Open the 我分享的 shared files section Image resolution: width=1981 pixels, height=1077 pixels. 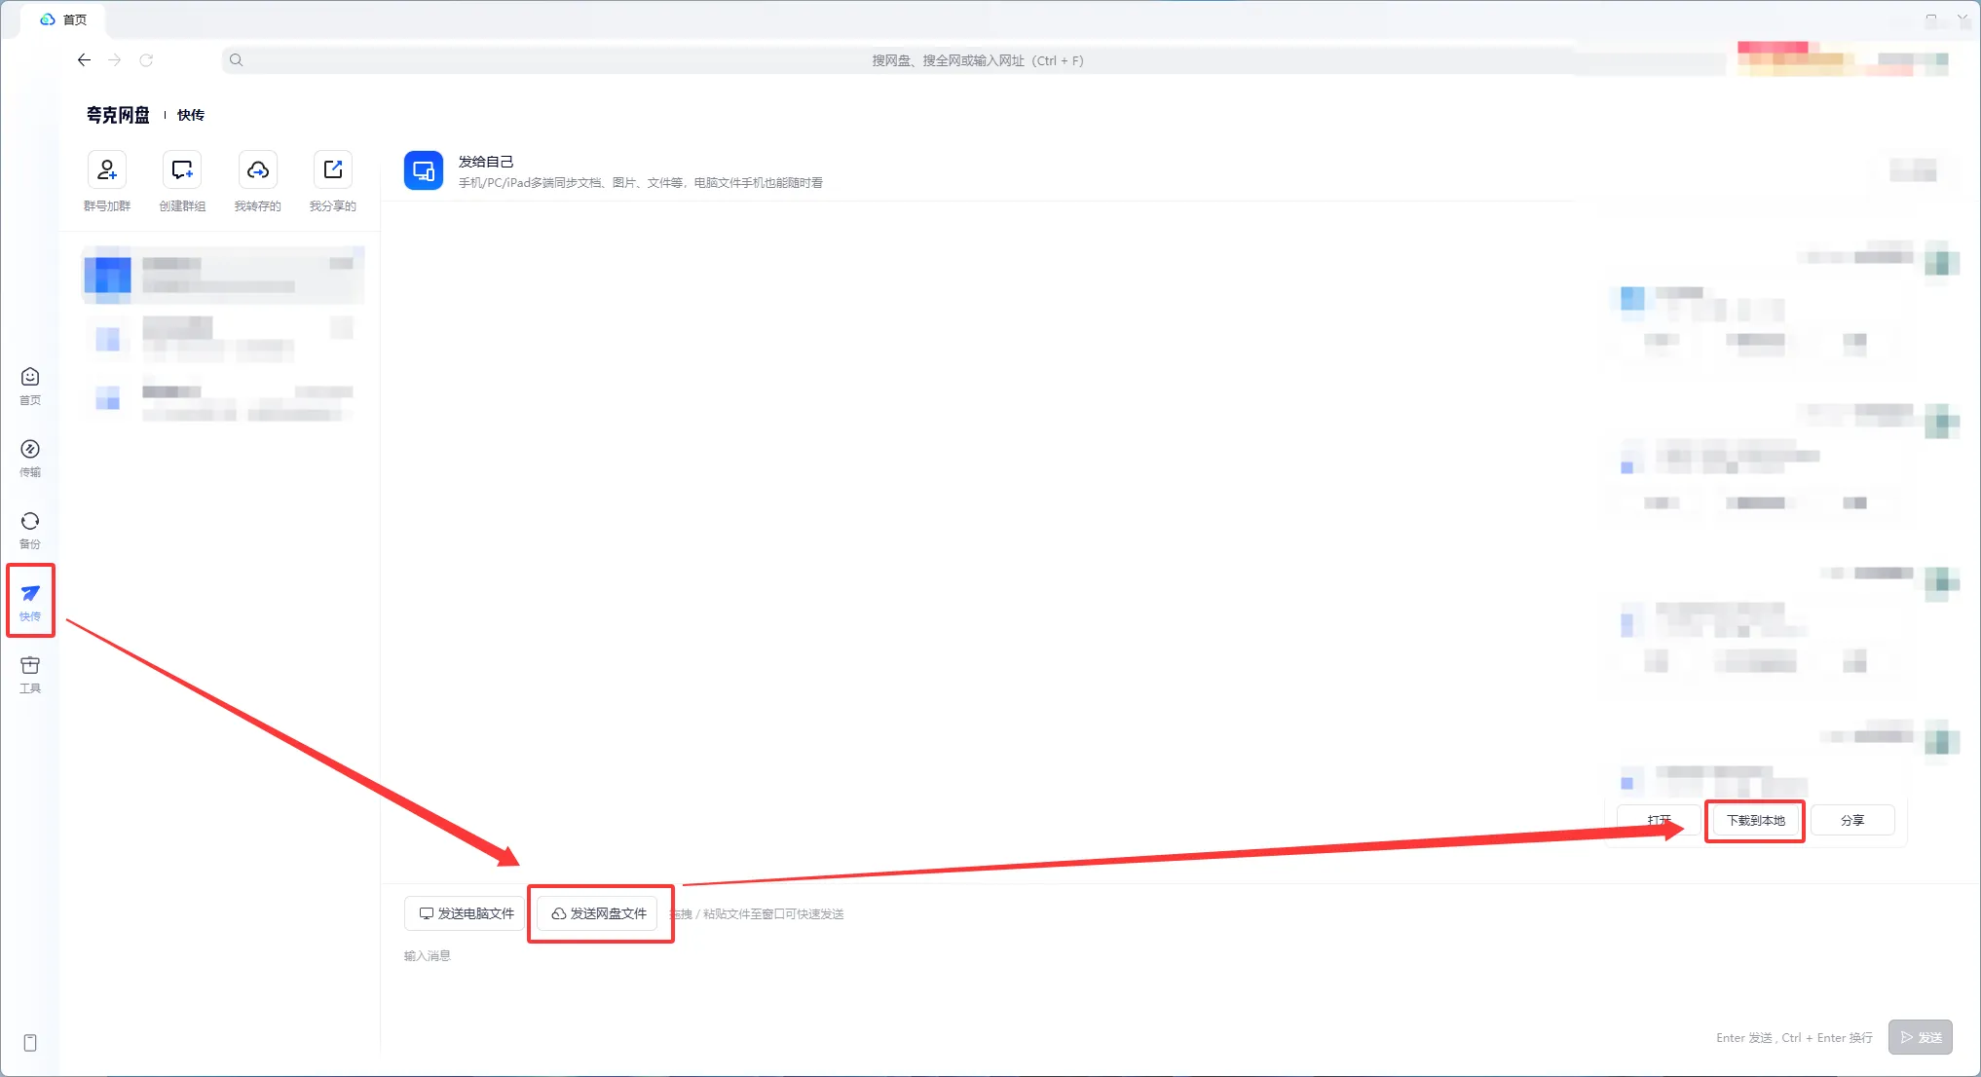point(332,181)
